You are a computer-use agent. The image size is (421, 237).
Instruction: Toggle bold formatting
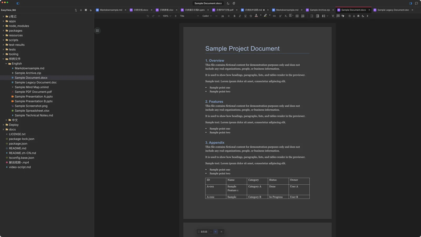point(234,16)
